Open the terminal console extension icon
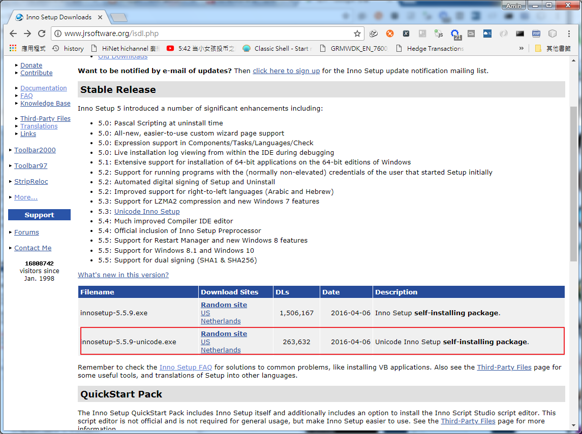Image resolution: width=582 pixels, height=434 pixels. (520, 34)
